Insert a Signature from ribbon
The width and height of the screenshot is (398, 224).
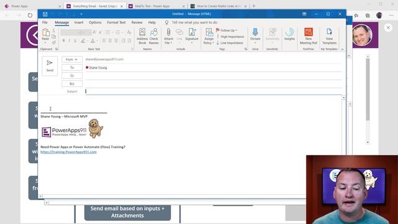click(x=192, y=35)
